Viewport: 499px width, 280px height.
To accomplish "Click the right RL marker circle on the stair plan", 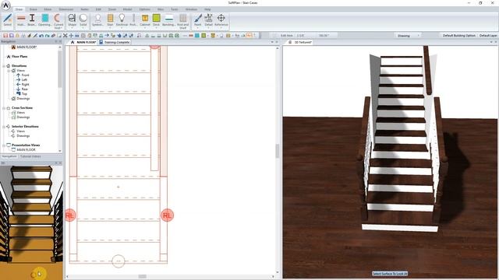I will pos(167,215).
